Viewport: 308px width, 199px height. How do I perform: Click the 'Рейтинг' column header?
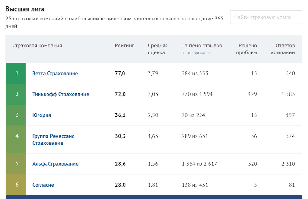pos(124,46)
